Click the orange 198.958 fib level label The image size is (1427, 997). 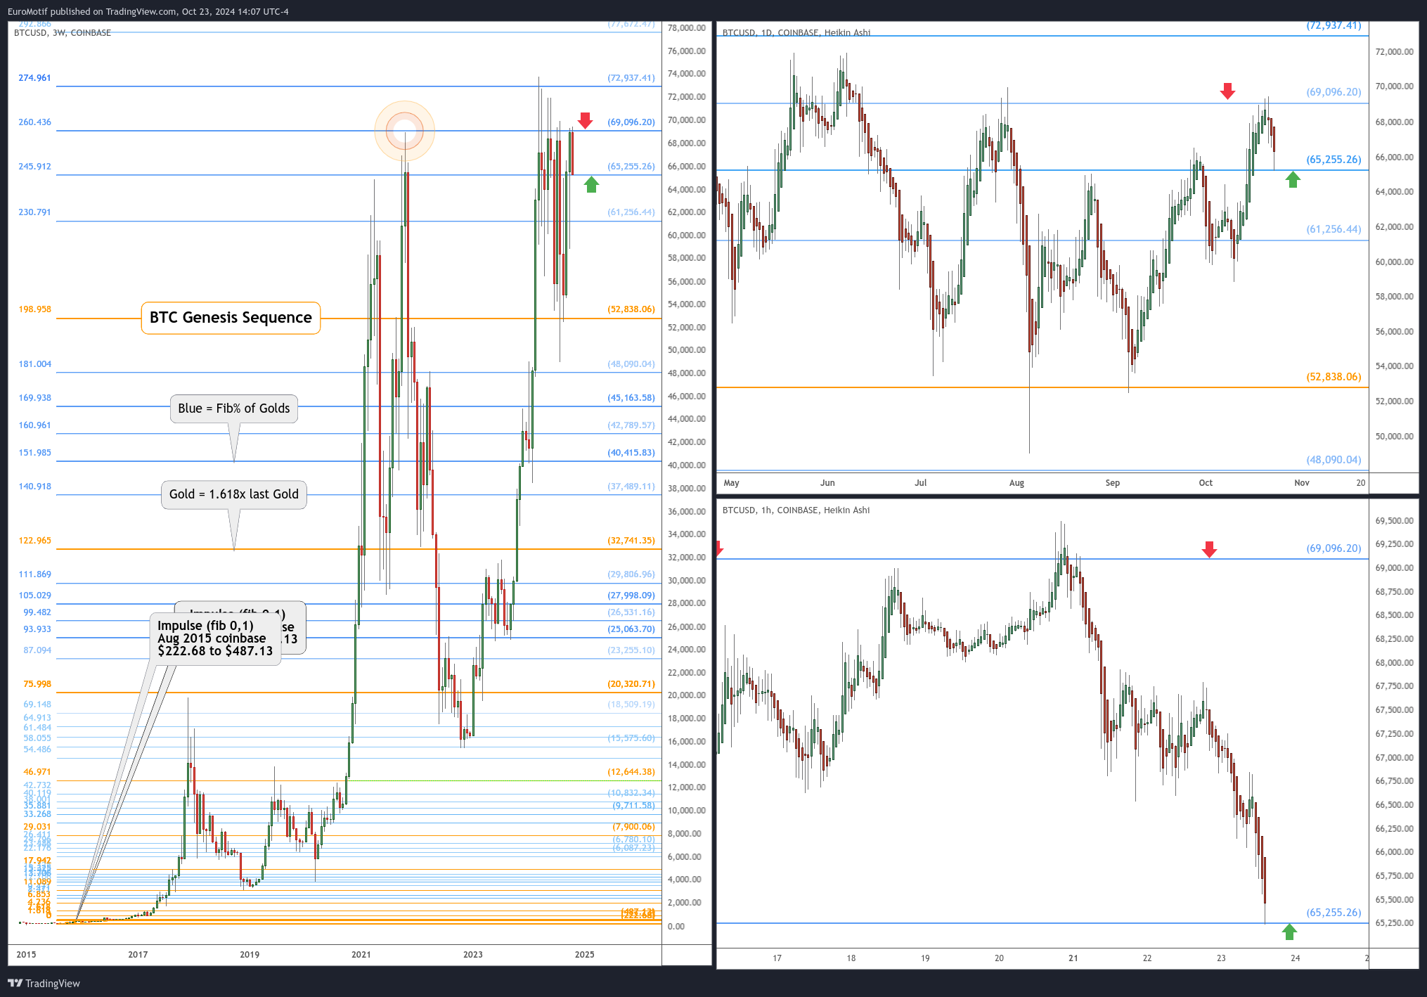pyautogui.click(x=34, y=309)
